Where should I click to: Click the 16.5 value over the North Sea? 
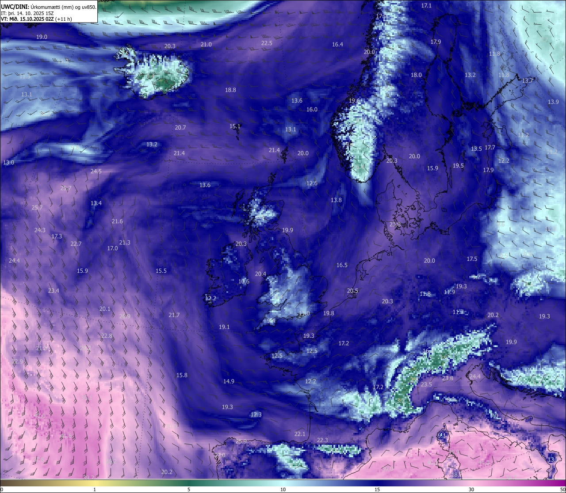342,265
